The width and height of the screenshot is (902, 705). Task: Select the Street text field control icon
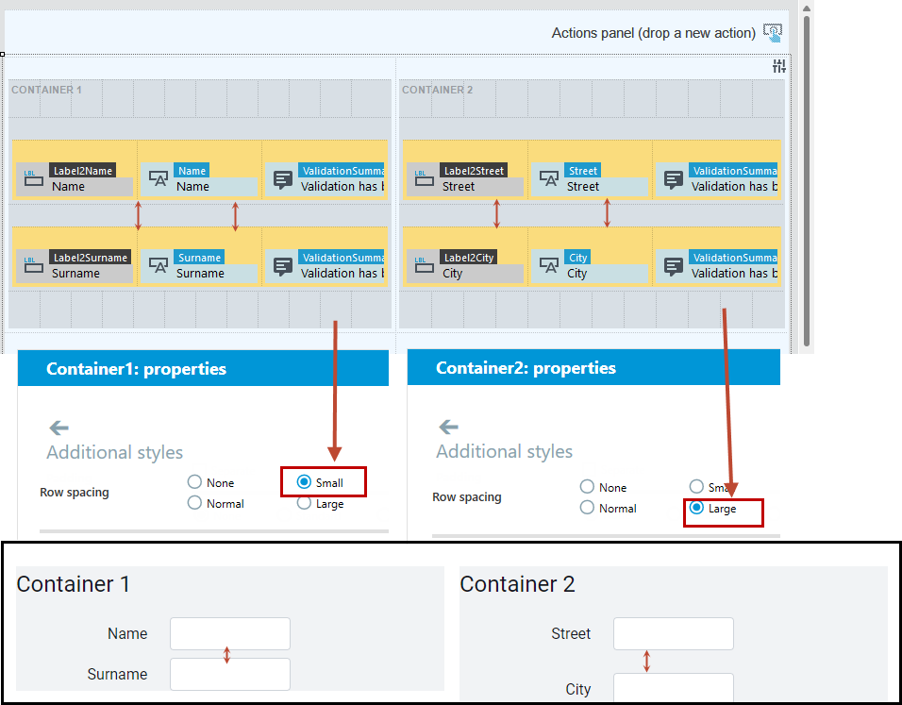549,179
